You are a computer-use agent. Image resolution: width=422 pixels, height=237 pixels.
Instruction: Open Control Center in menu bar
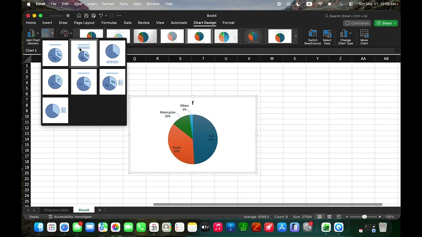point(351,4)
